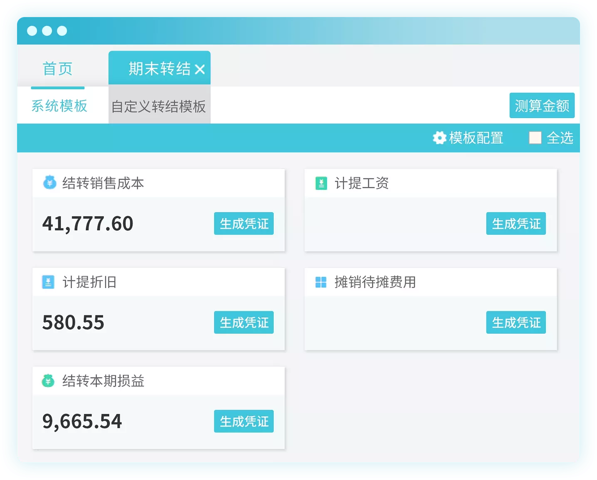
Task: Click 生成凭证 in the 计提工资 card
Action: pos(516,224)
